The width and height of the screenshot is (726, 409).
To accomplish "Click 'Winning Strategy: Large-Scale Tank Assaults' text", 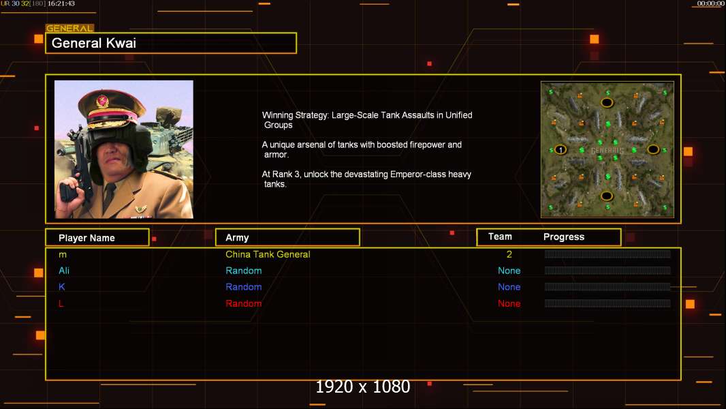I will point(367,120).
